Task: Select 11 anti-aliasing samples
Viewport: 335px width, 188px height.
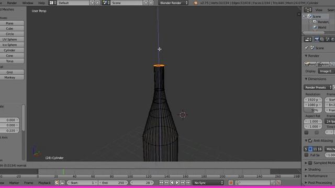Action: pos(315,149)
